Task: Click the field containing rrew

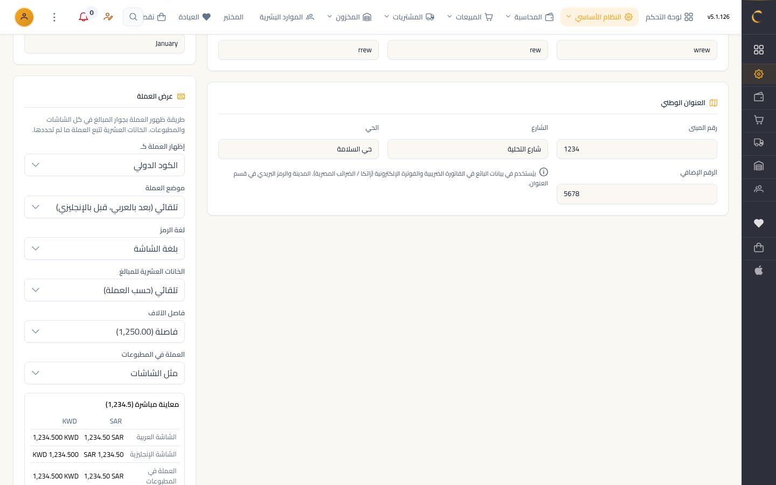Action: (x=299, y=50)
